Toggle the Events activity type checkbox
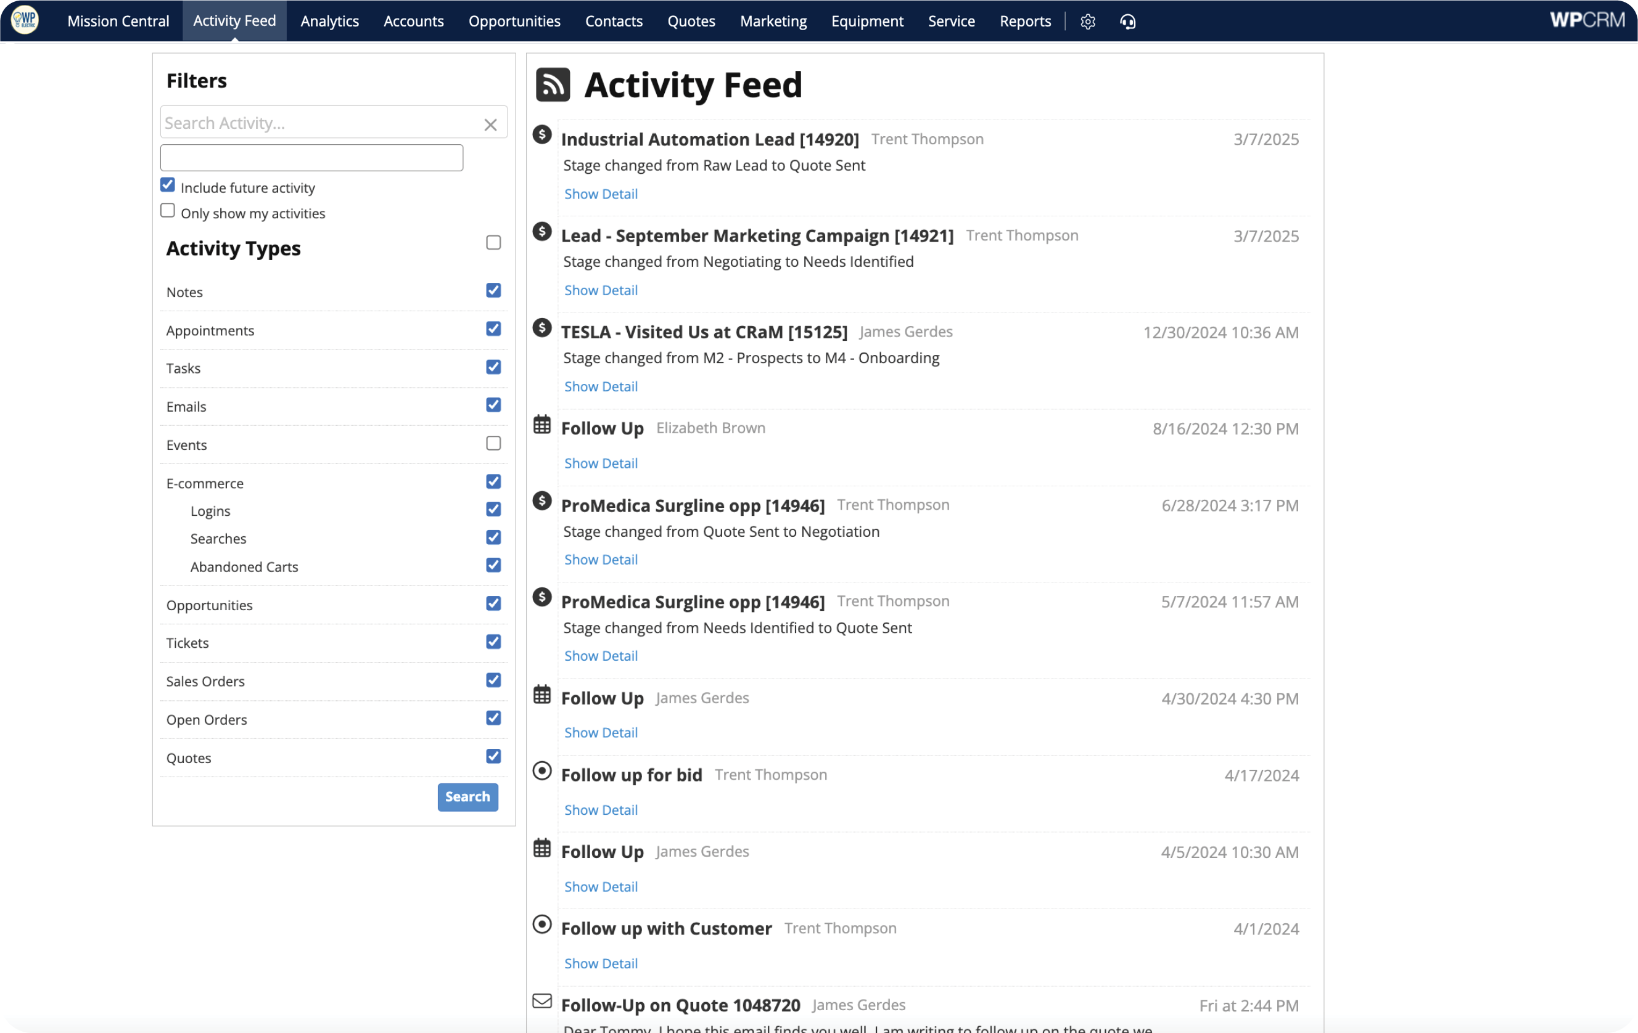 coord(493,443)
